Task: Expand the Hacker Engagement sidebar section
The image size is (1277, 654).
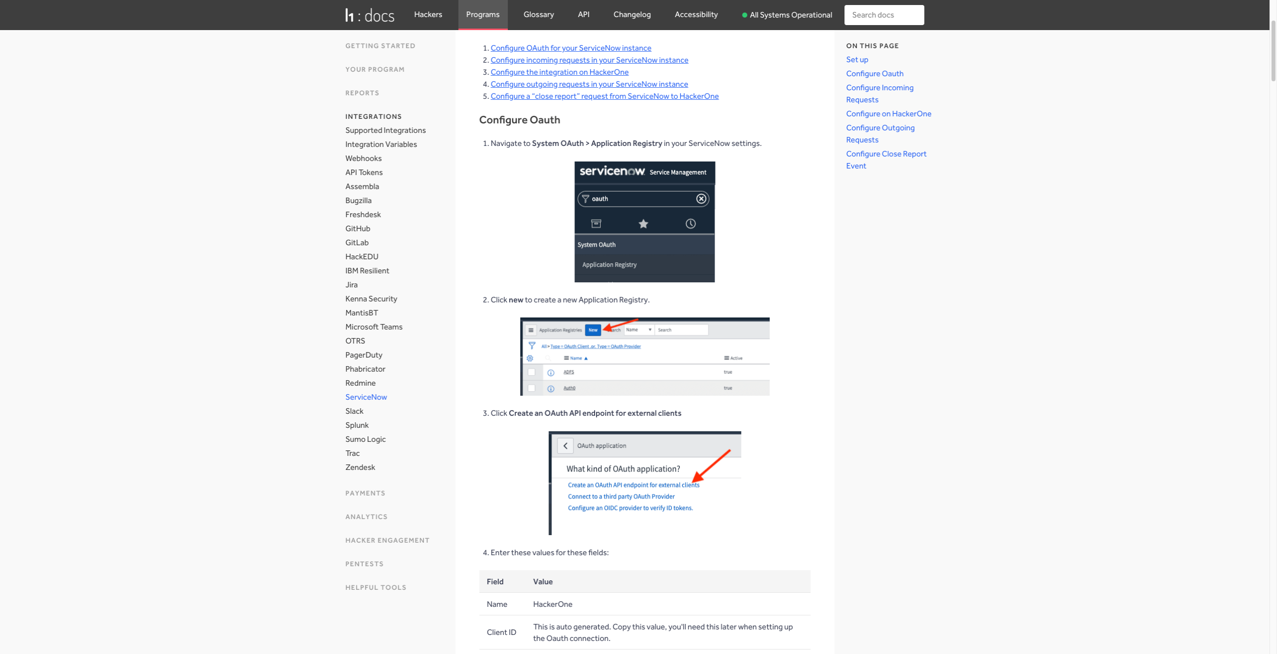Action: point(387,540)
